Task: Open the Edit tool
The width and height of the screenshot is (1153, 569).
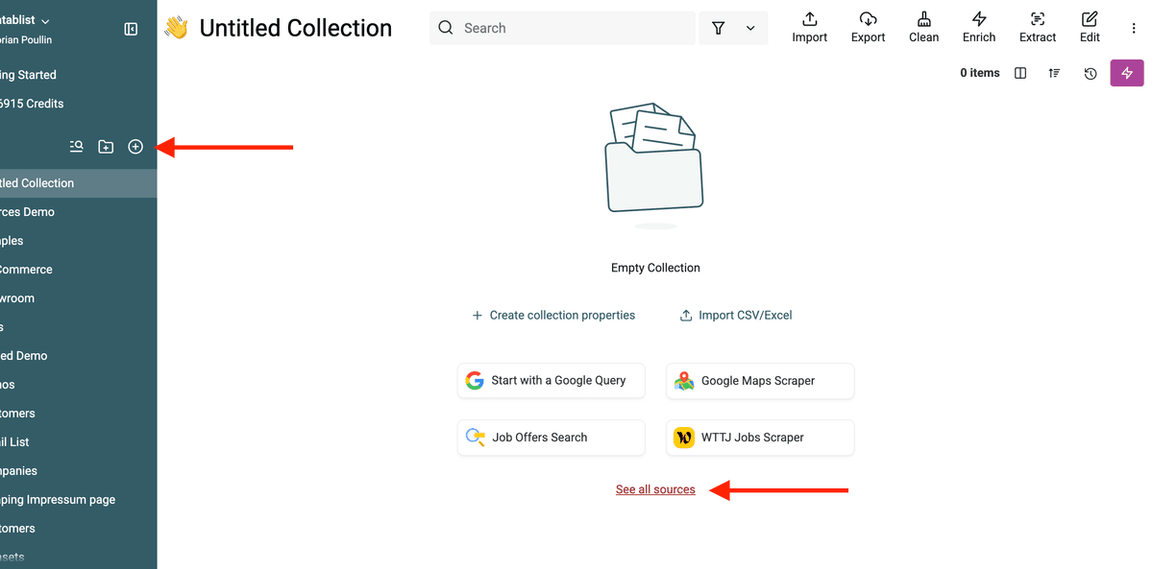Action: pyautogui.click(x=1090, y=27)
